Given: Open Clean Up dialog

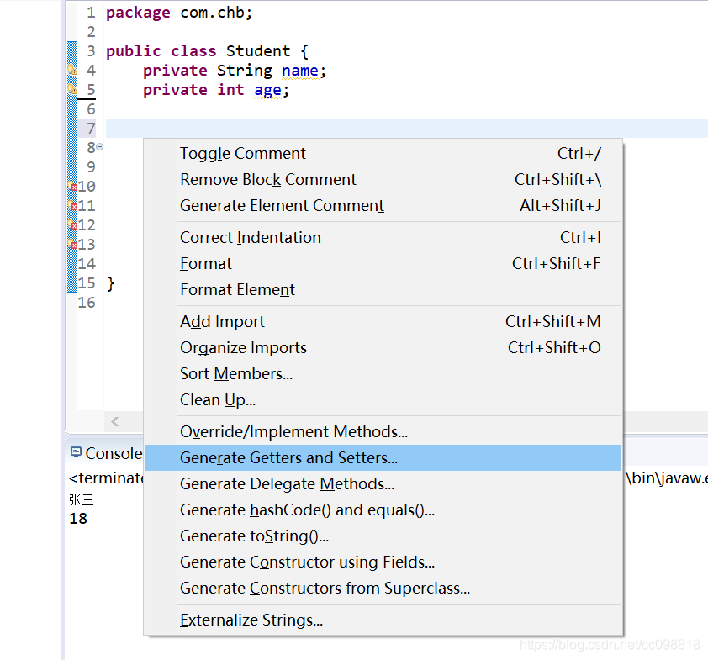Looking at the screenshot, I should pos(383,400).
